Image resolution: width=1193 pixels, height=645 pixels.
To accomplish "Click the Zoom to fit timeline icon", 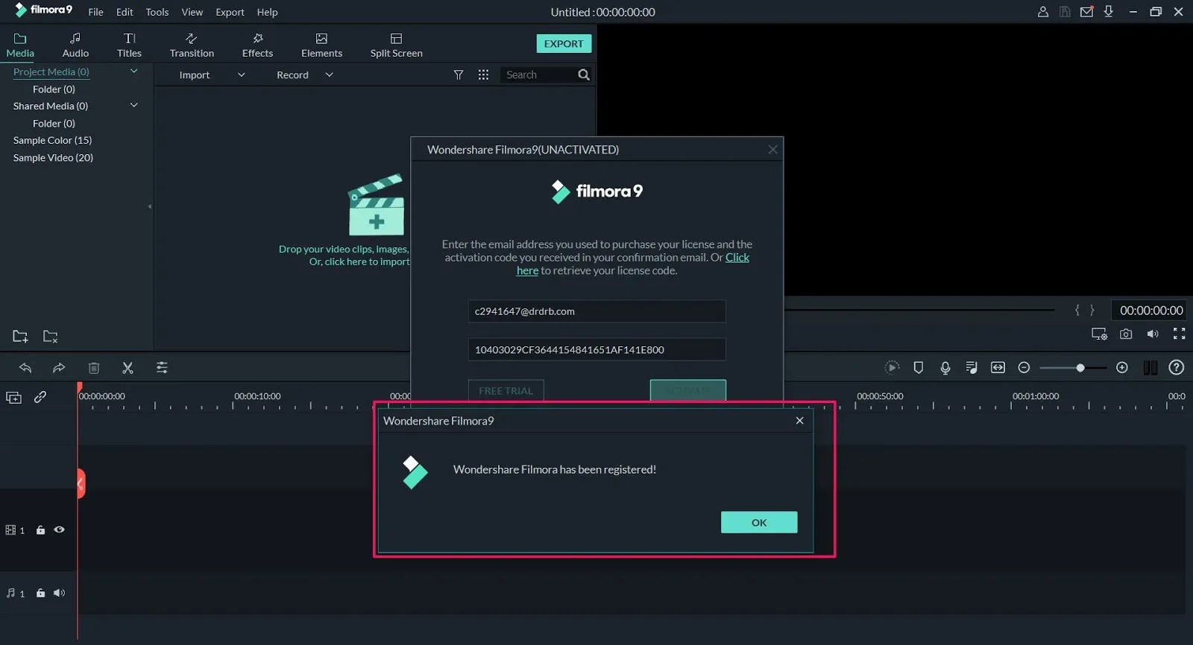I will 998,367.
